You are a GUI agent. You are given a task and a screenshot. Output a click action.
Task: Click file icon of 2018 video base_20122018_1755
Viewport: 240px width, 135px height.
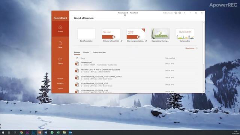tap(77, 85)
